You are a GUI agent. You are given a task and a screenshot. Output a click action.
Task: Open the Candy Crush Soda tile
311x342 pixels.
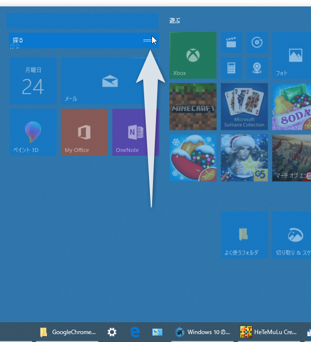tap(292, 107)
